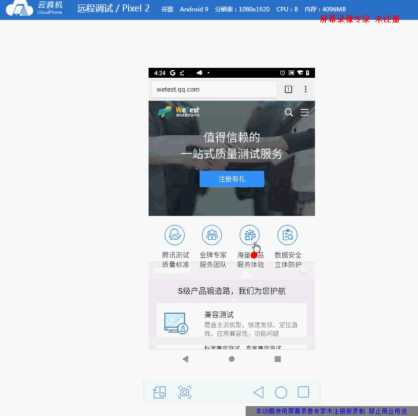Click the battery icon in phone status bar
The image size is (418, 416).
[x=308, y=73]
